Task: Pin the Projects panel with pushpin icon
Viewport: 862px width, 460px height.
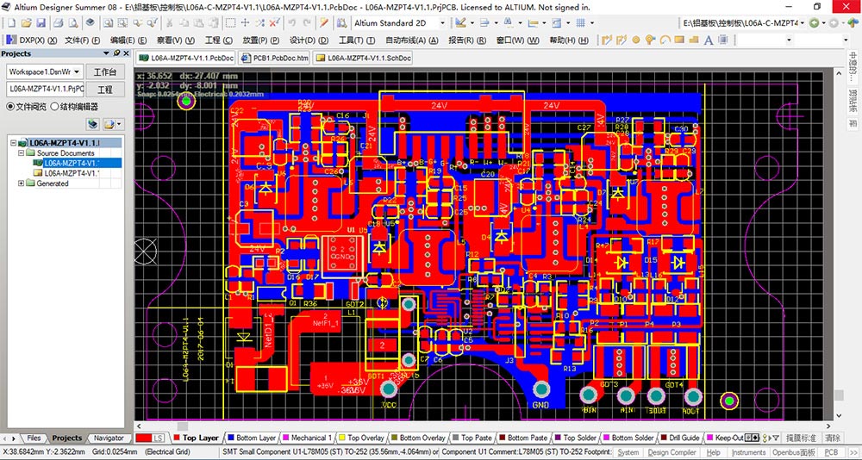Action: point(117,53)
